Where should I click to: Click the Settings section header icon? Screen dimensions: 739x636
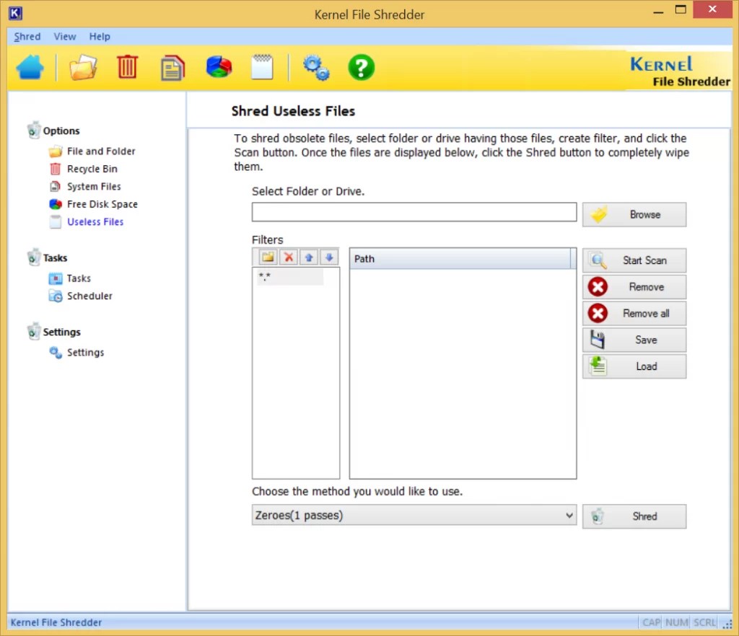click(33, 332)
